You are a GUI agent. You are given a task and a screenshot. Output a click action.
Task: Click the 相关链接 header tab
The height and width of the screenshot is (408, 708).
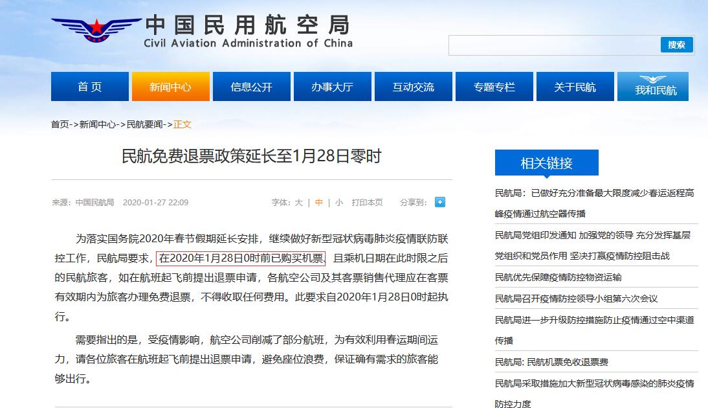click(x=547, y=163)
